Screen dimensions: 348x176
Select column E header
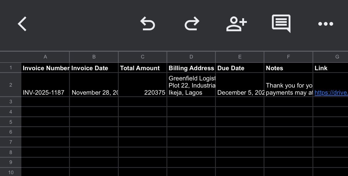point(240,57)
